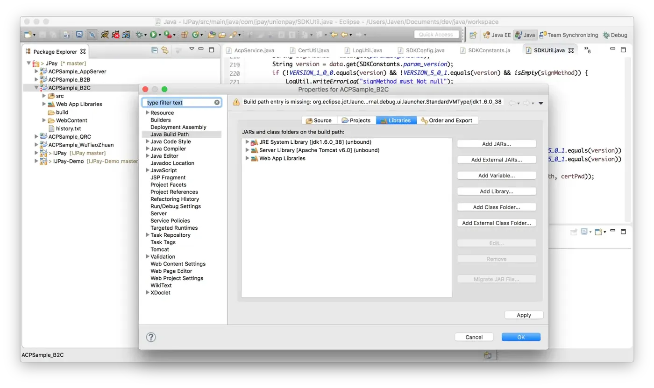Click the New Java Package toolbar icon

[185, 35]
